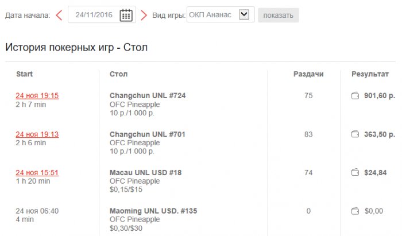The image size is (402, 236).
Task: Click wallet icon beside 901,60 р. result
Action: coord(355,95)
